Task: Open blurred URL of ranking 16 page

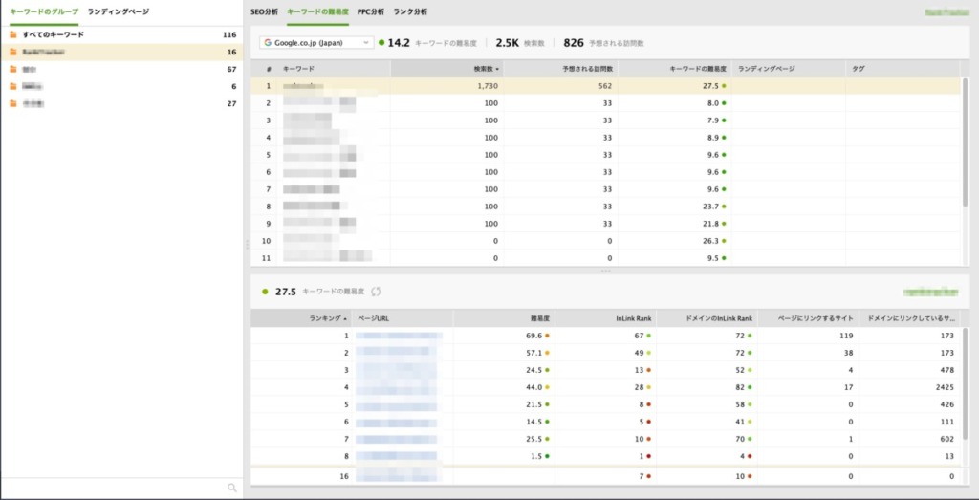Action: coord(395,476)
